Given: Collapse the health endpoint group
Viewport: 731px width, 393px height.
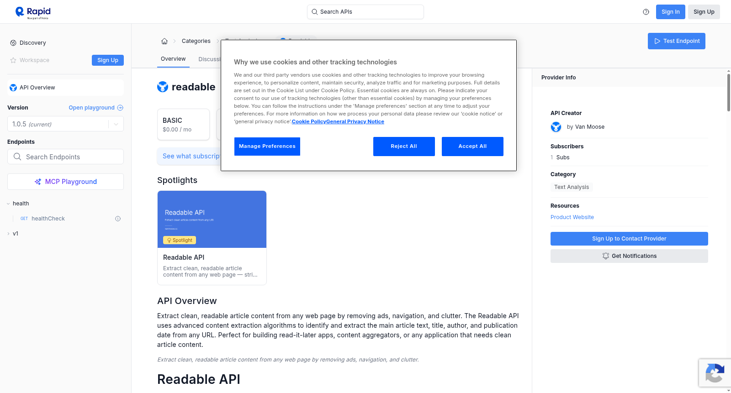Looking at the screenshot, I should (8, 204).
